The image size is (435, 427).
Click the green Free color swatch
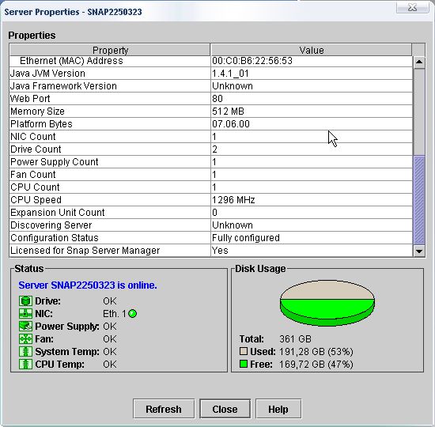[x=244, y=364]
